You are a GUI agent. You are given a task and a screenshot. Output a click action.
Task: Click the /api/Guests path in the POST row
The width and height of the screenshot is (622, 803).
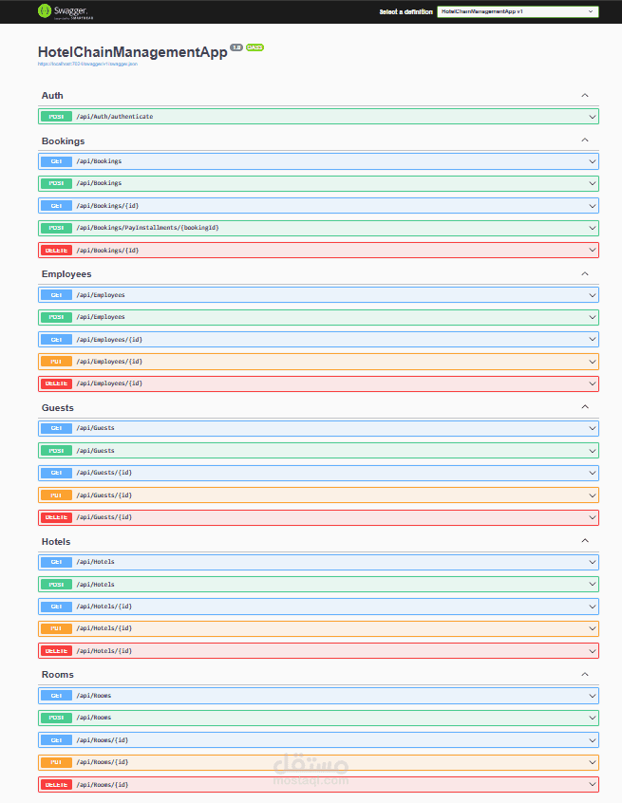click(x=95, y=451)
